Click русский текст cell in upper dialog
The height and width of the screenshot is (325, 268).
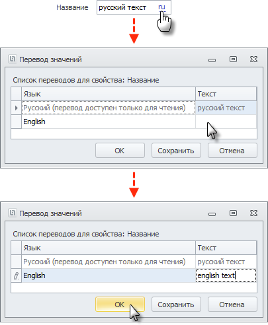226,108
